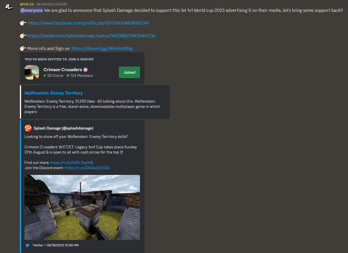
Task: Open Wolfenstein: Enemy Territory embed title
Action: click(x=54, y=93)
